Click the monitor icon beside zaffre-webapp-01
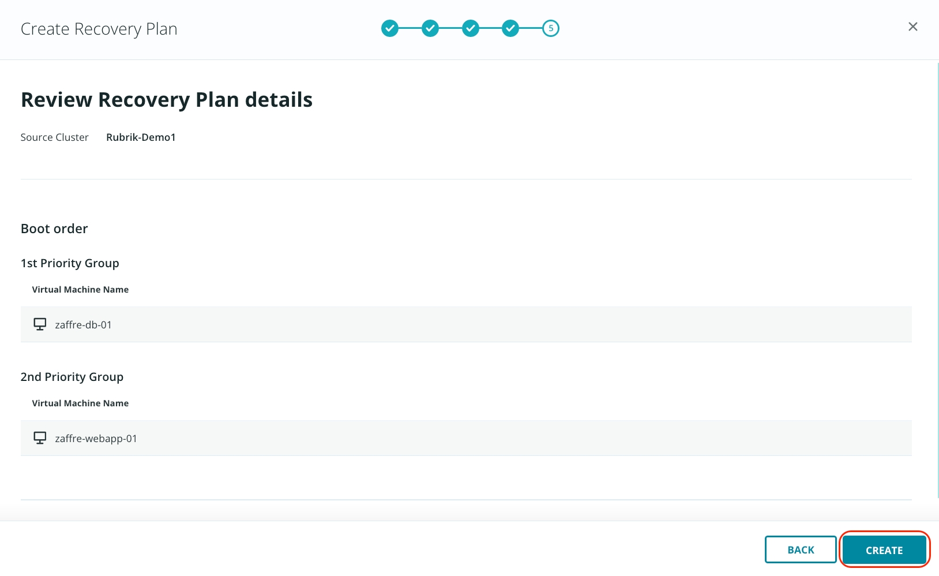This screenshot has height=576, width=939. pos(40,438)
